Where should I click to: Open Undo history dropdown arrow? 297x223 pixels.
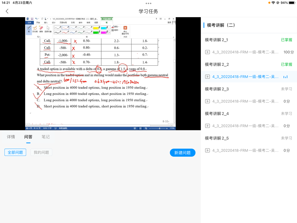[x=39, y=19]
